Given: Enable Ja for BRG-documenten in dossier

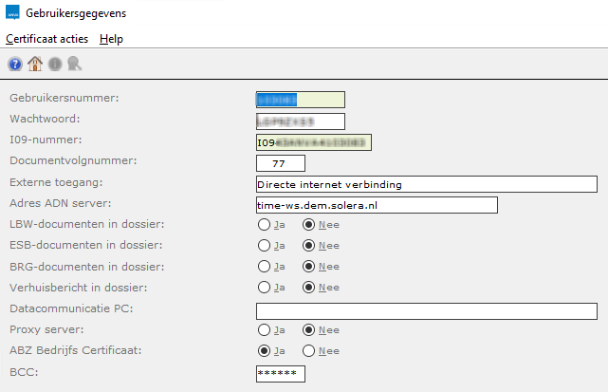Looking at the screenshot, I should tap(264, 267).
